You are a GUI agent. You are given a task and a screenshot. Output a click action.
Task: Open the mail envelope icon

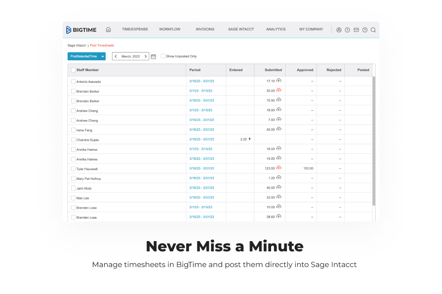356,30
